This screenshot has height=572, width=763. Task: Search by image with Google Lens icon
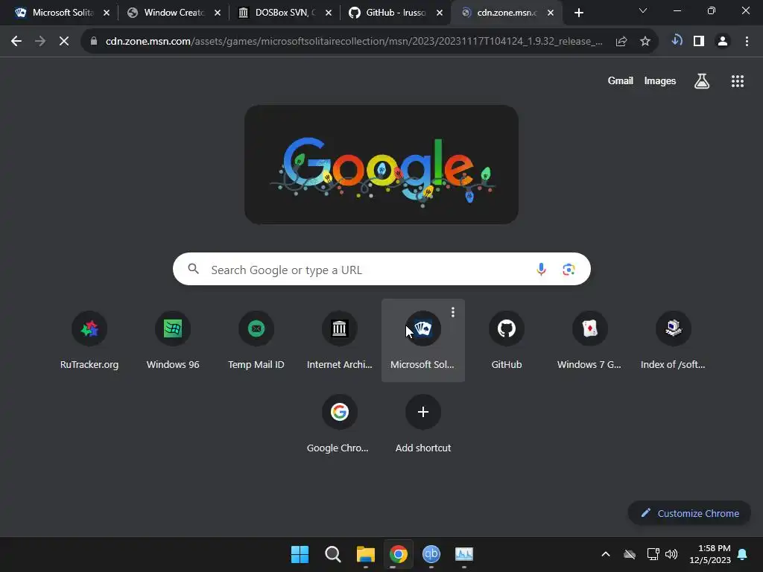click(569, 269)
